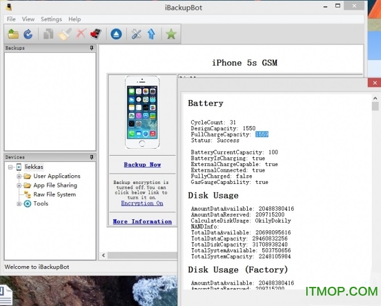Click the green star Favorites icon
Viewport: 381px width, 306px height.
(171, 34)
